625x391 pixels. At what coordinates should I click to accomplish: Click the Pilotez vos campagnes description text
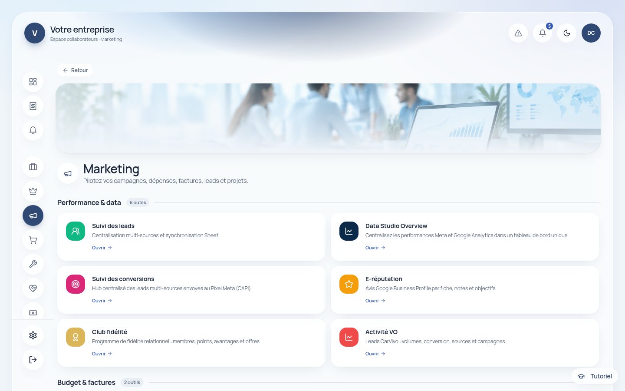(166, 181)
